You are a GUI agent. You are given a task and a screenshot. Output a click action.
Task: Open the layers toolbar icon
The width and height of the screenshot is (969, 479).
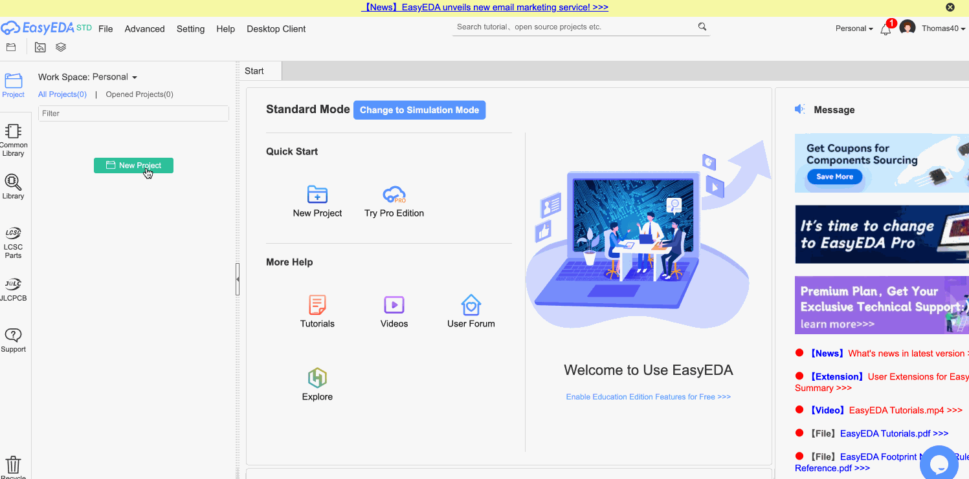pyautogui.click(x=61, y=47)
